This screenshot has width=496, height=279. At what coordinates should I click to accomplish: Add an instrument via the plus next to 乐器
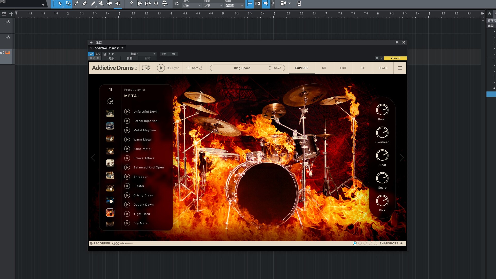[91, 42]
